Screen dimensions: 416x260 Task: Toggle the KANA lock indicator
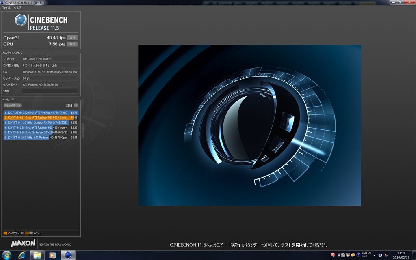tap(364, 256)
